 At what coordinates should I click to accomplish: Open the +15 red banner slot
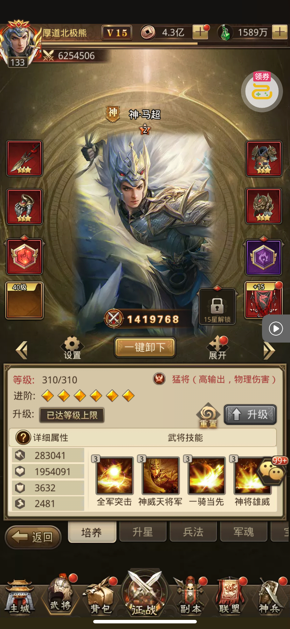(x=263, y=300)
